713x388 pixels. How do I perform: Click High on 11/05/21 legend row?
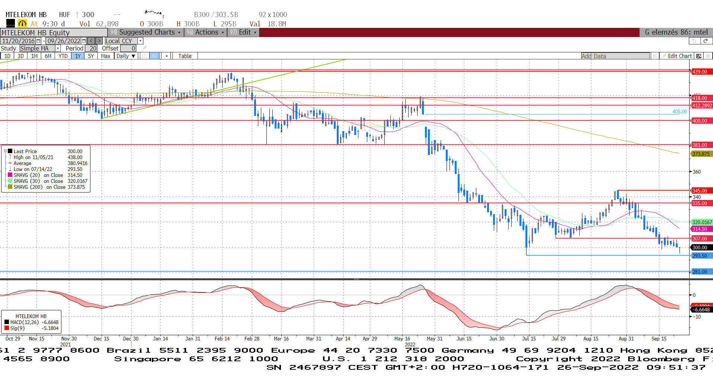(48, 157)
